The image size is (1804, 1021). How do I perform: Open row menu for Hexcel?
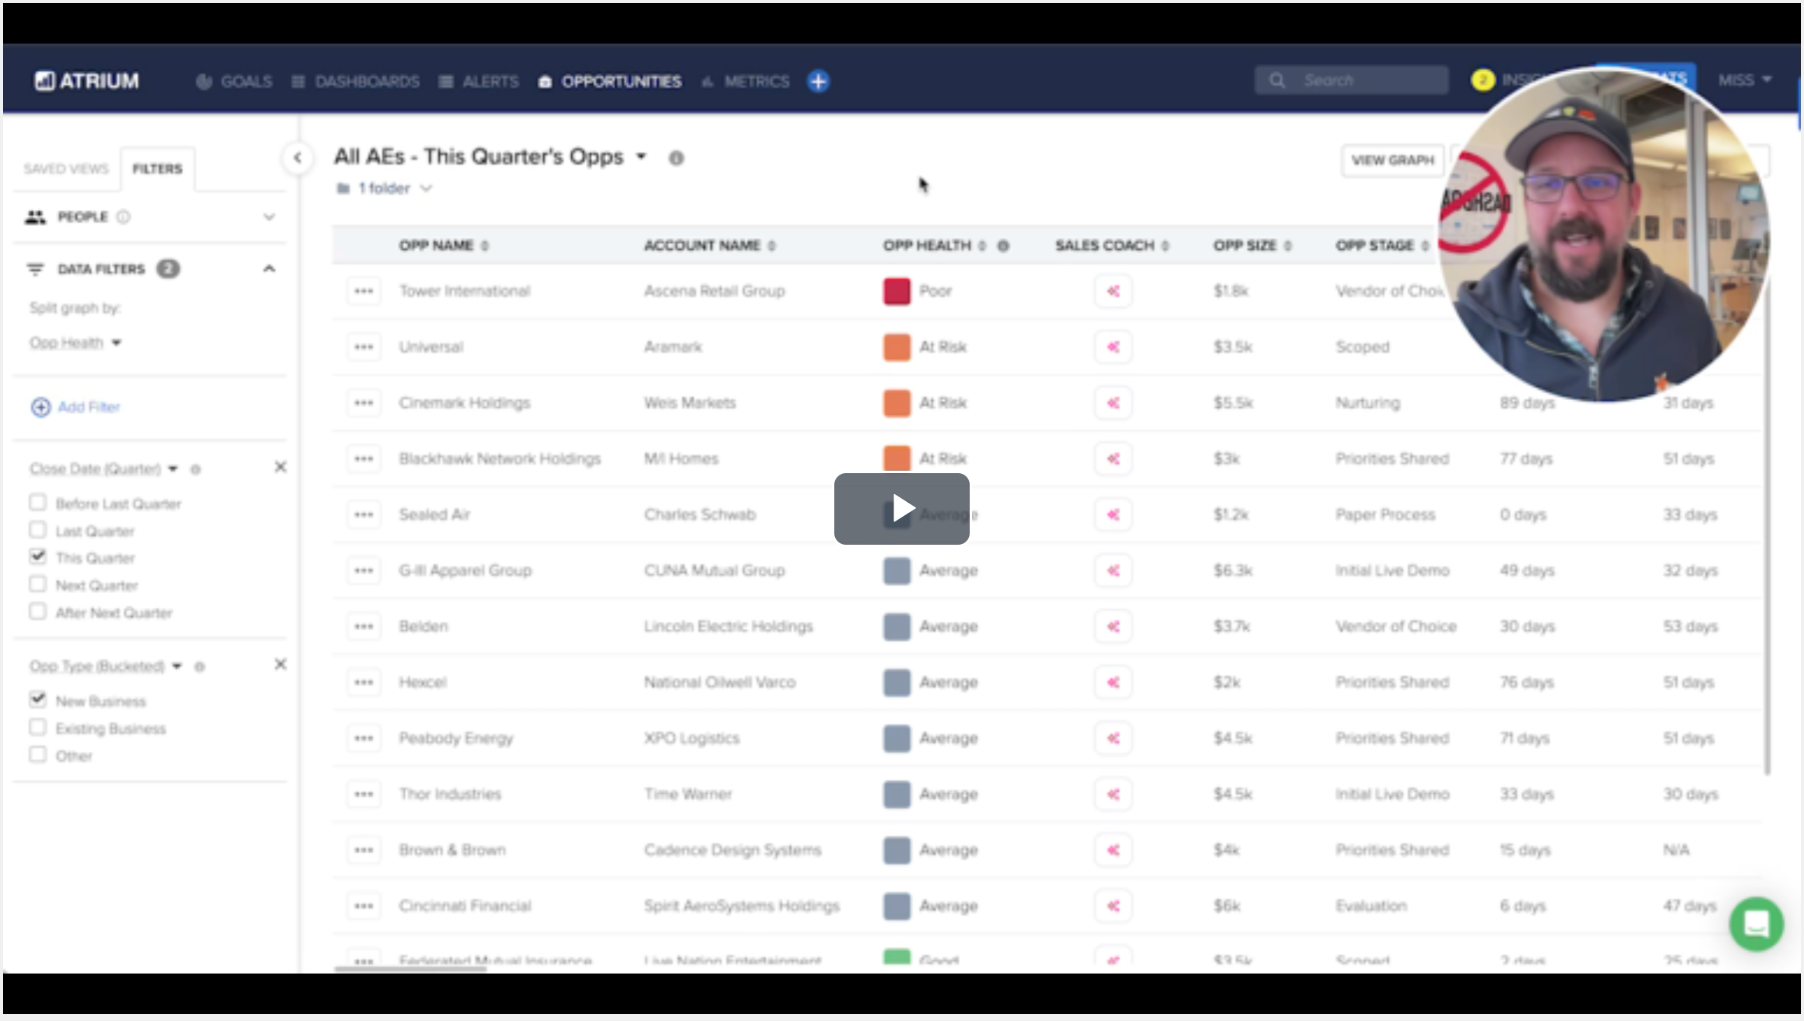pos(363,682)
